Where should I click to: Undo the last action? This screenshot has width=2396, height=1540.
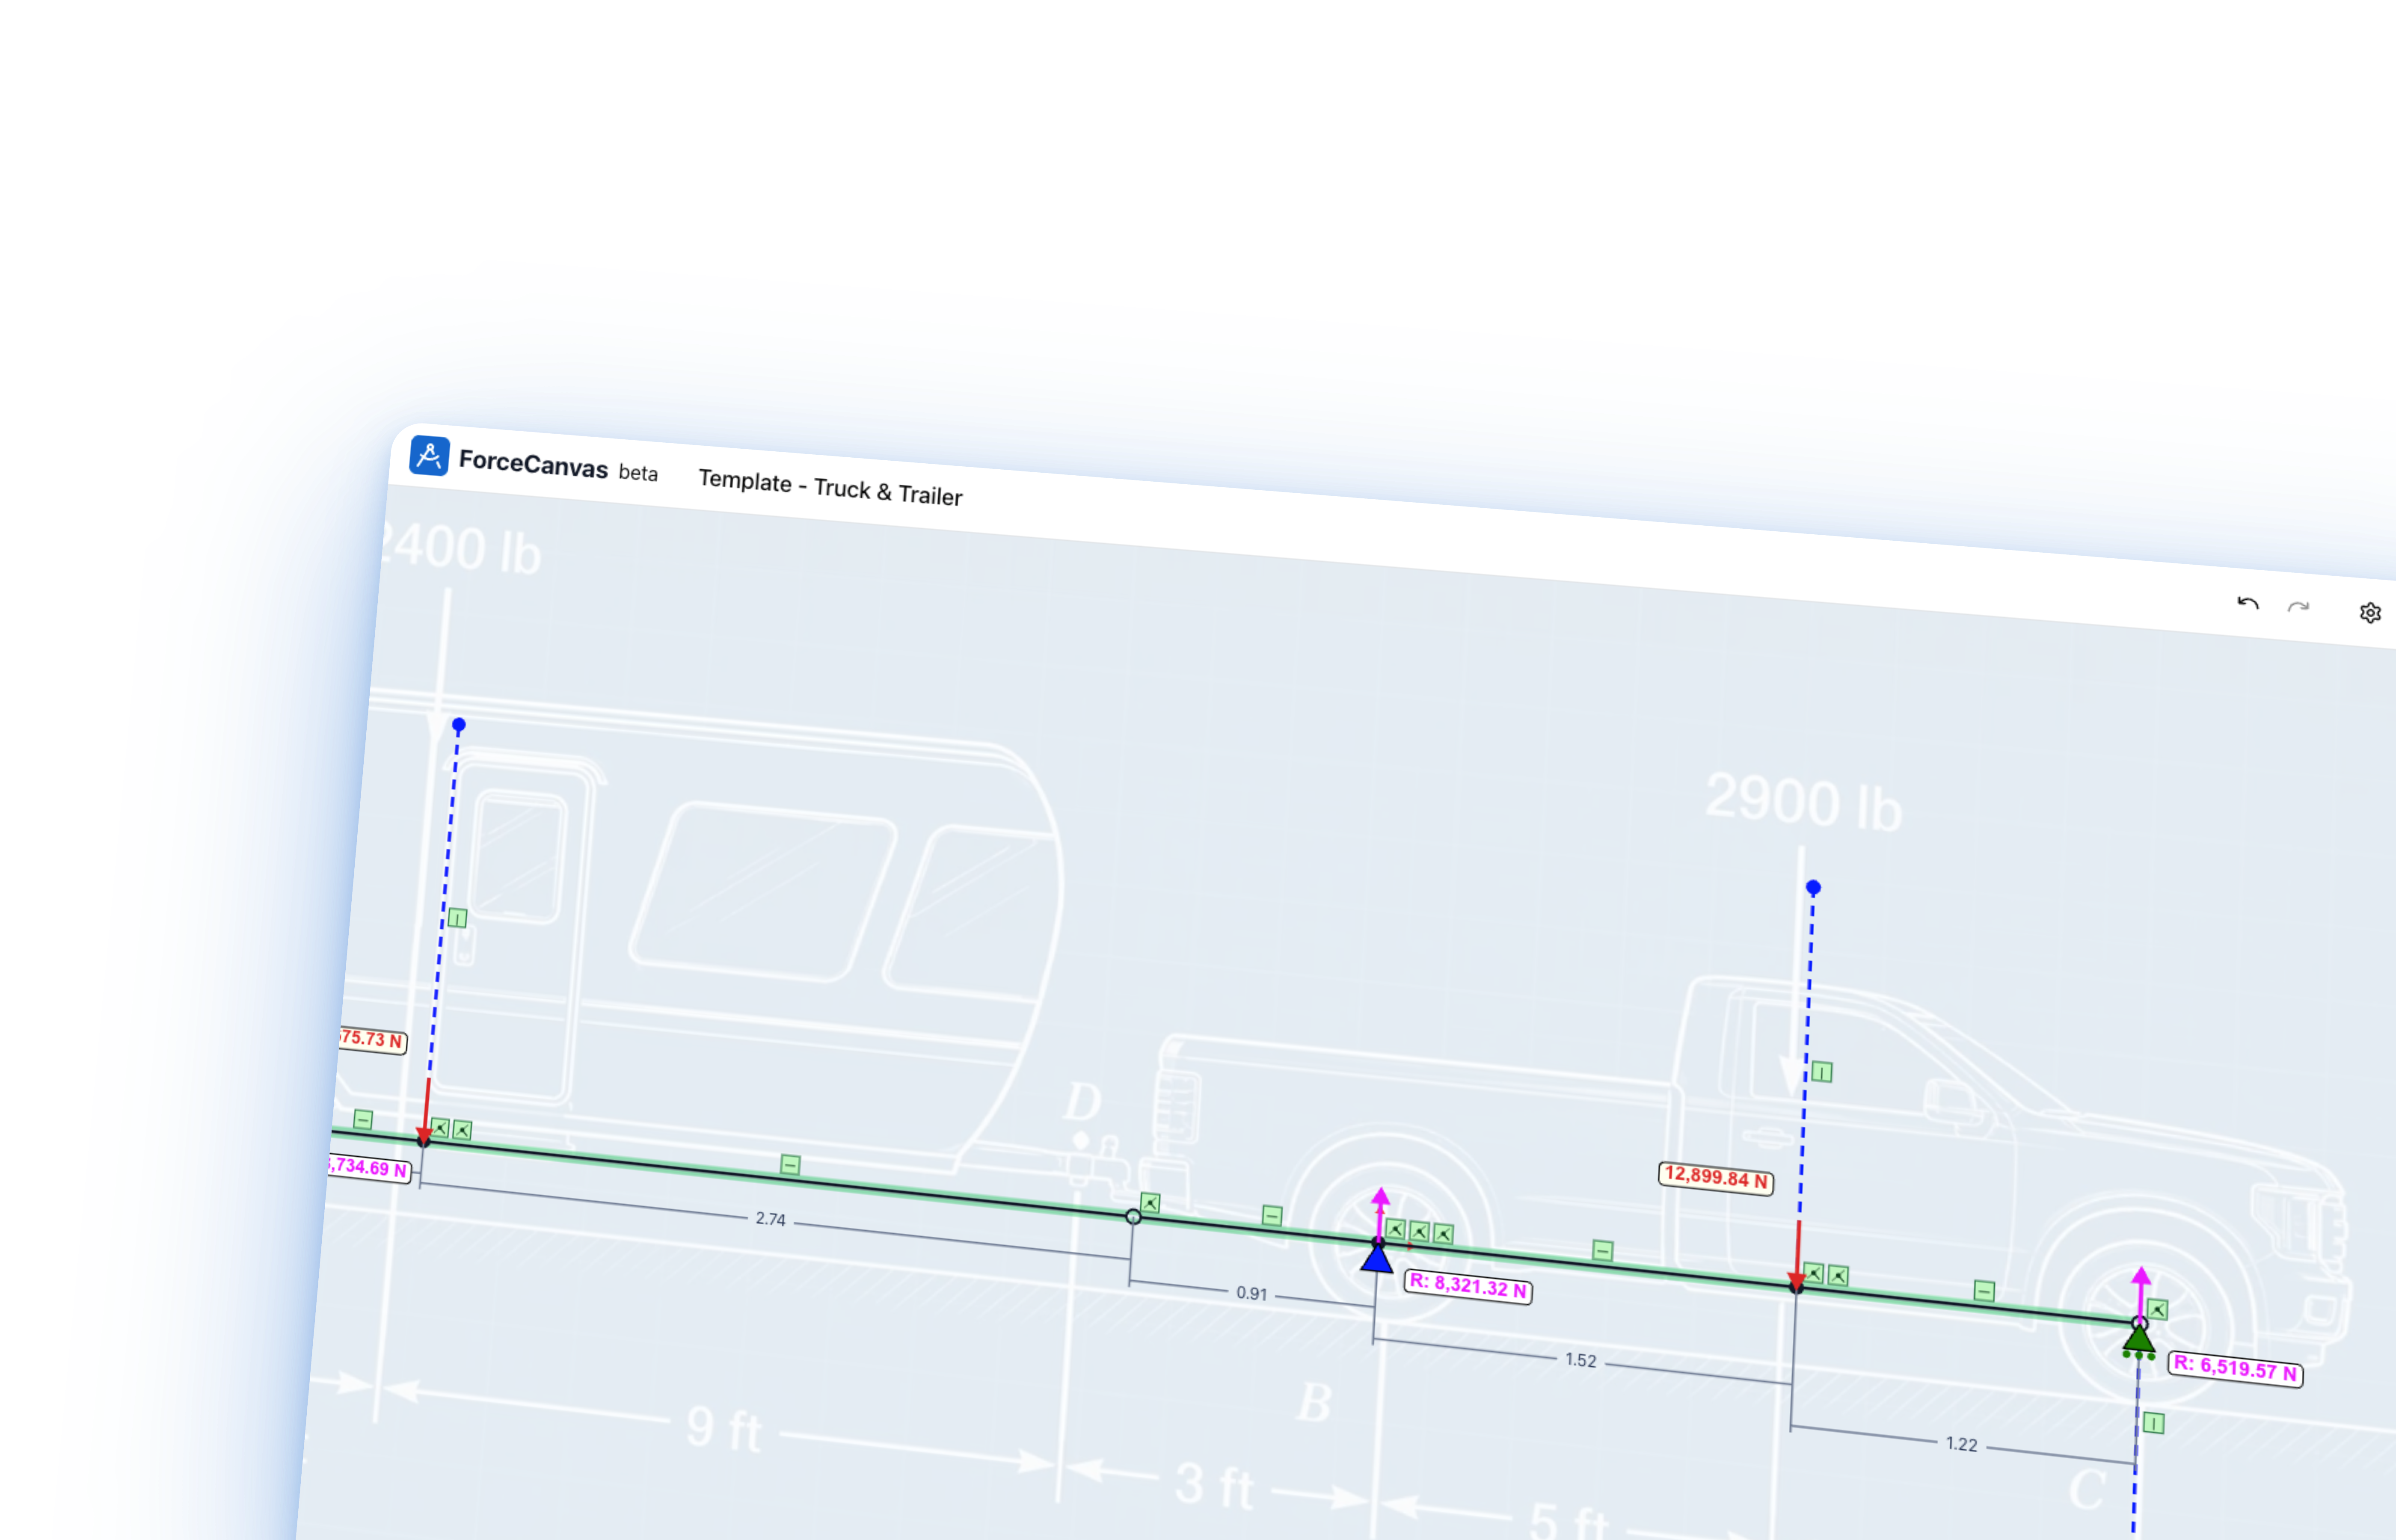2247,603
